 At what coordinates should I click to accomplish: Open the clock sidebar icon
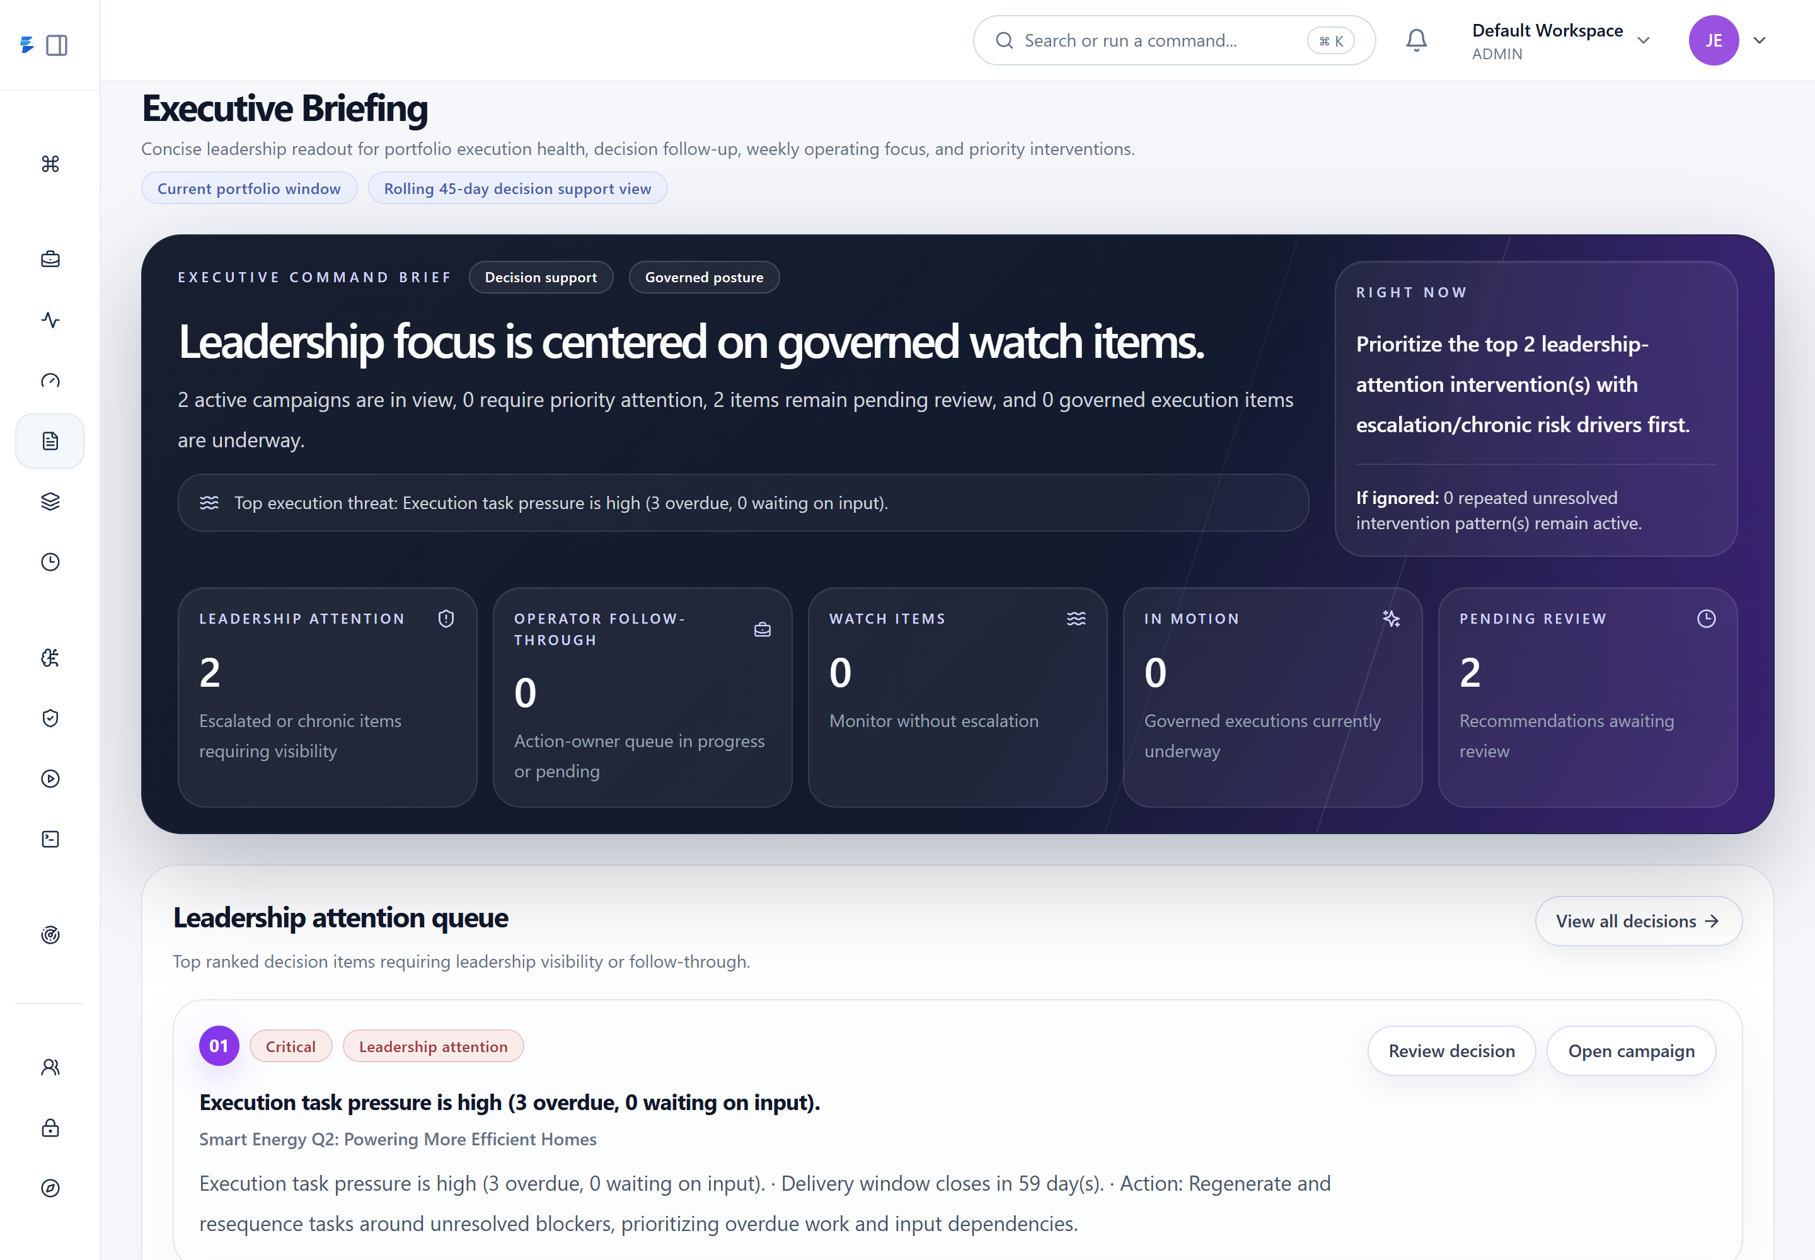point(50,561)
